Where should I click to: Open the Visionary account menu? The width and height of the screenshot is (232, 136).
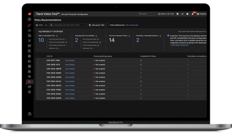tap(202, 14)
